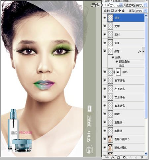
Task: Select the layer mask thumbnail of 唇彩
Action: click(x=118, y=72)
